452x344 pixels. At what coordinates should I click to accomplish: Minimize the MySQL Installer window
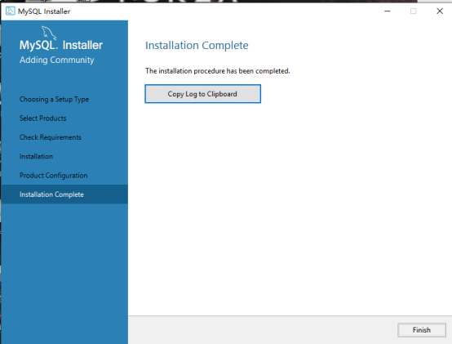click(388, 11)
